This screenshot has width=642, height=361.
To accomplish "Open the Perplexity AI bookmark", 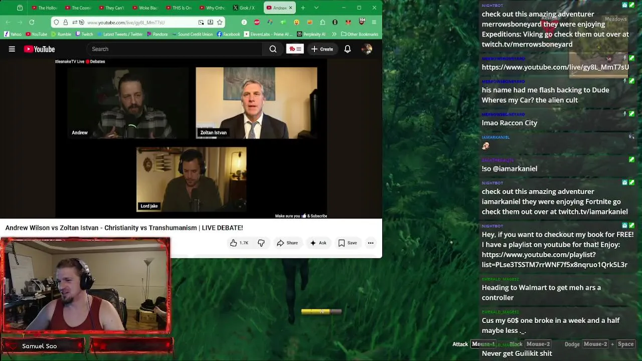I will [311, 34].
